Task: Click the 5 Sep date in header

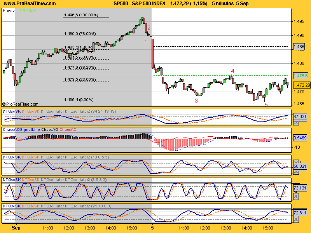Action: tap(242, 3)
